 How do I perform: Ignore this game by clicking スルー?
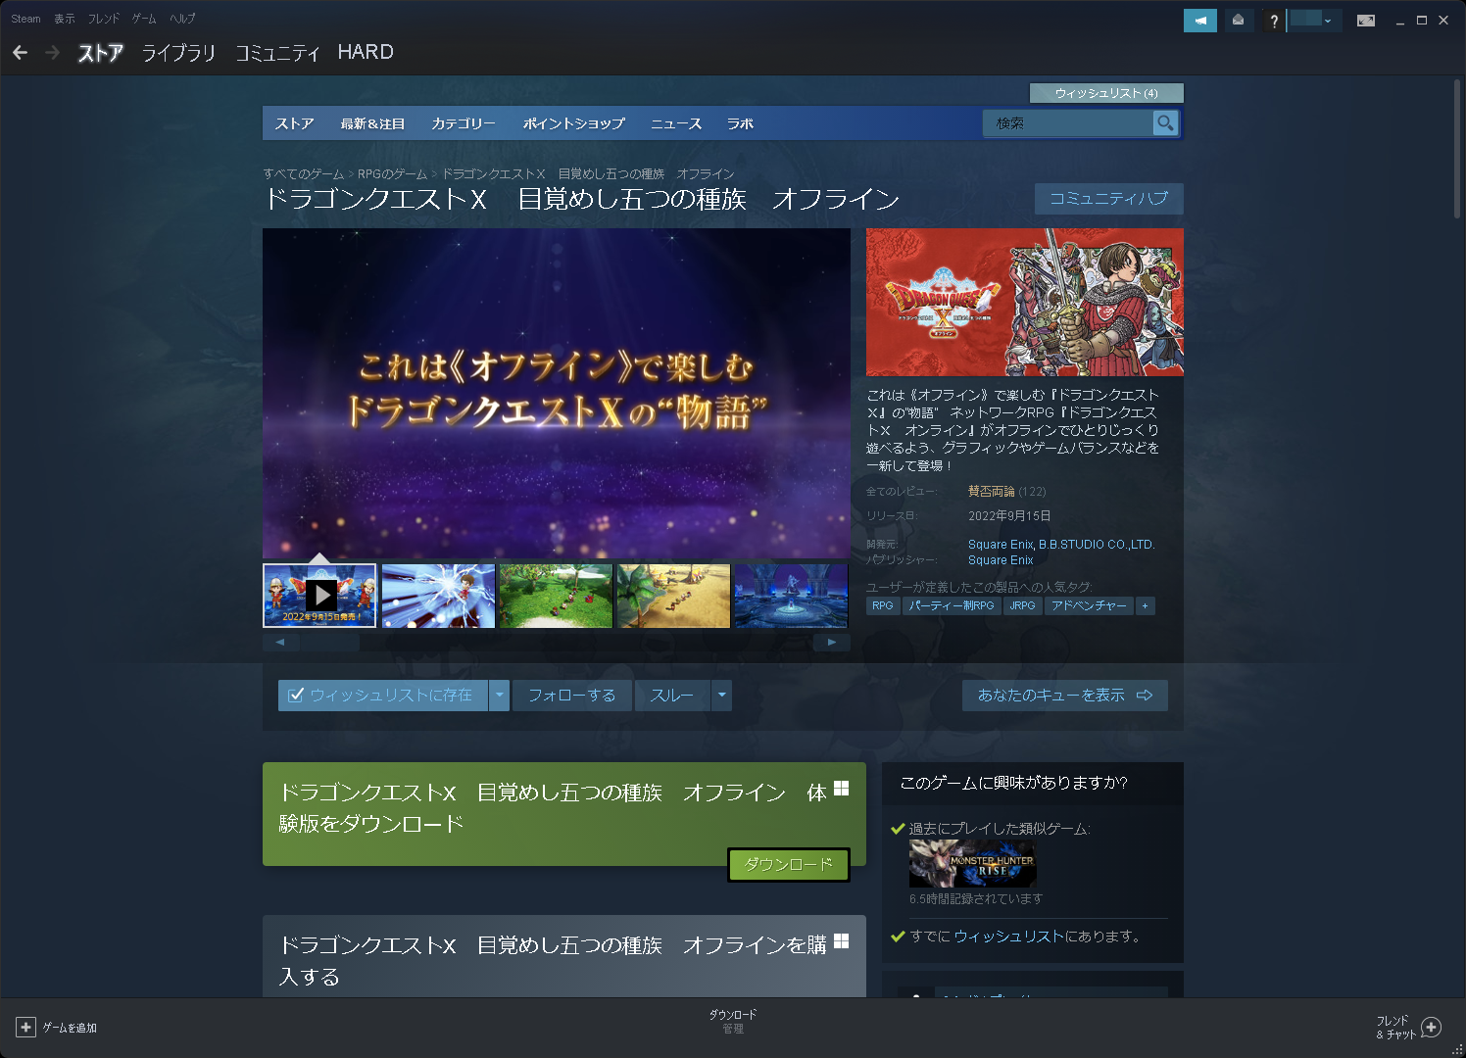[672, 695]
